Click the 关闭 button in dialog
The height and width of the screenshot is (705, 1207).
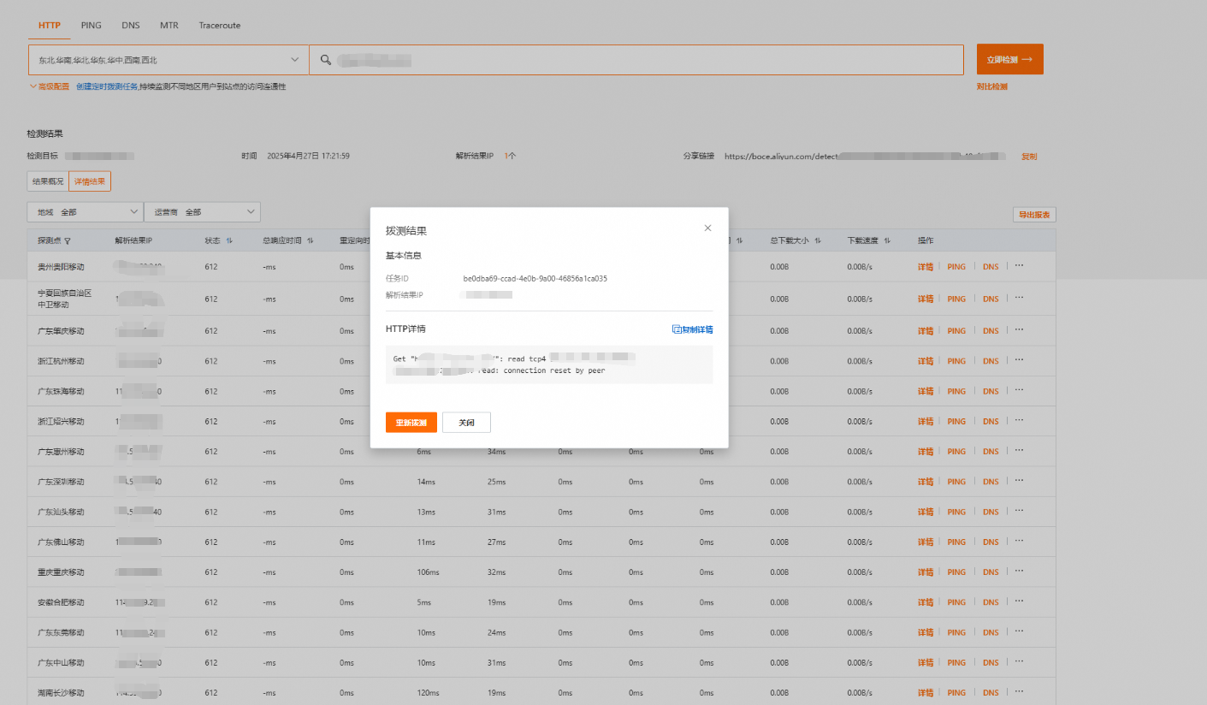(x=466, y=423)
